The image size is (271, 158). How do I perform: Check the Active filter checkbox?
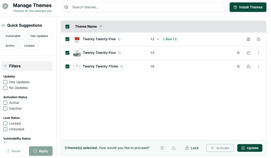click(5, 103)
